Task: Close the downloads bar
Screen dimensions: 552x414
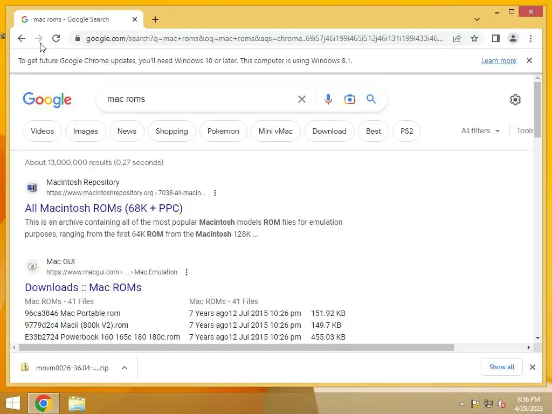Action: (532, 367)
